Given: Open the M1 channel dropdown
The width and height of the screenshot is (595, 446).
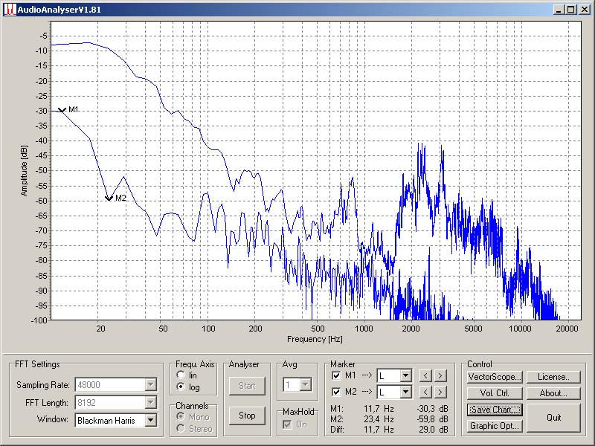Looking at the screenshot, I should coord(405,375).
